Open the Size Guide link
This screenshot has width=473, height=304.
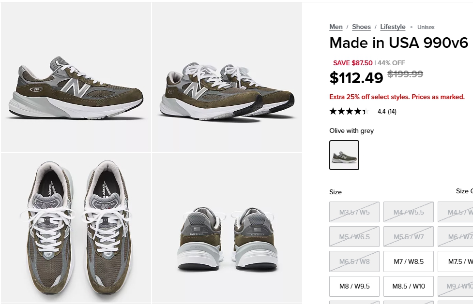(x=464, y=191)
